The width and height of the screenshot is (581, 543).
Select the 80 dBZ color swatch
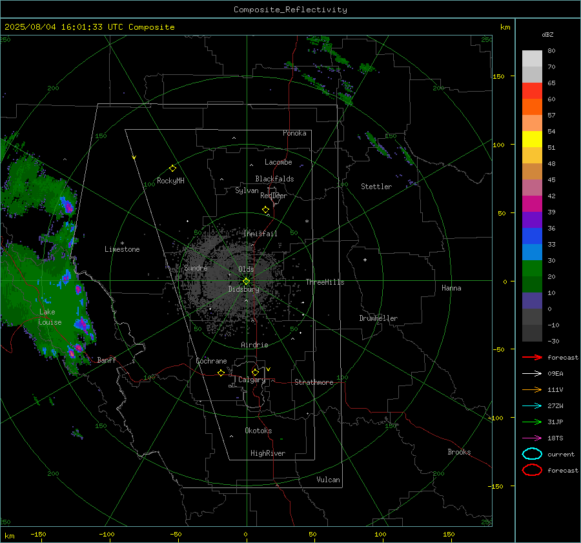(532, 58)
